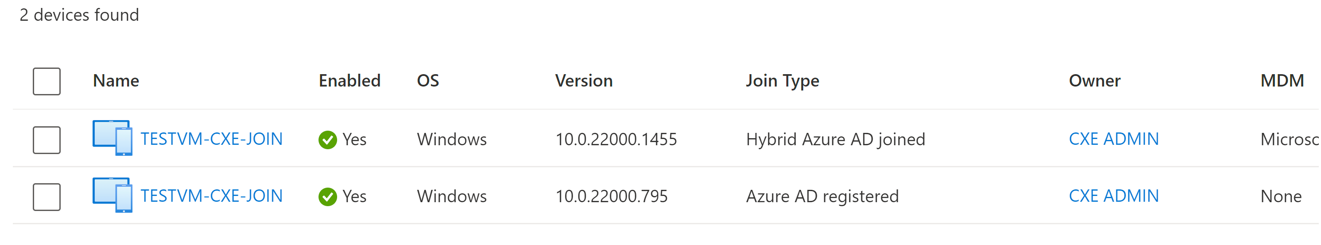Click the green enabled checkmark for version 10.0.22000.795
This screenshot has height=245, width=1321.
tap(328, 197)
